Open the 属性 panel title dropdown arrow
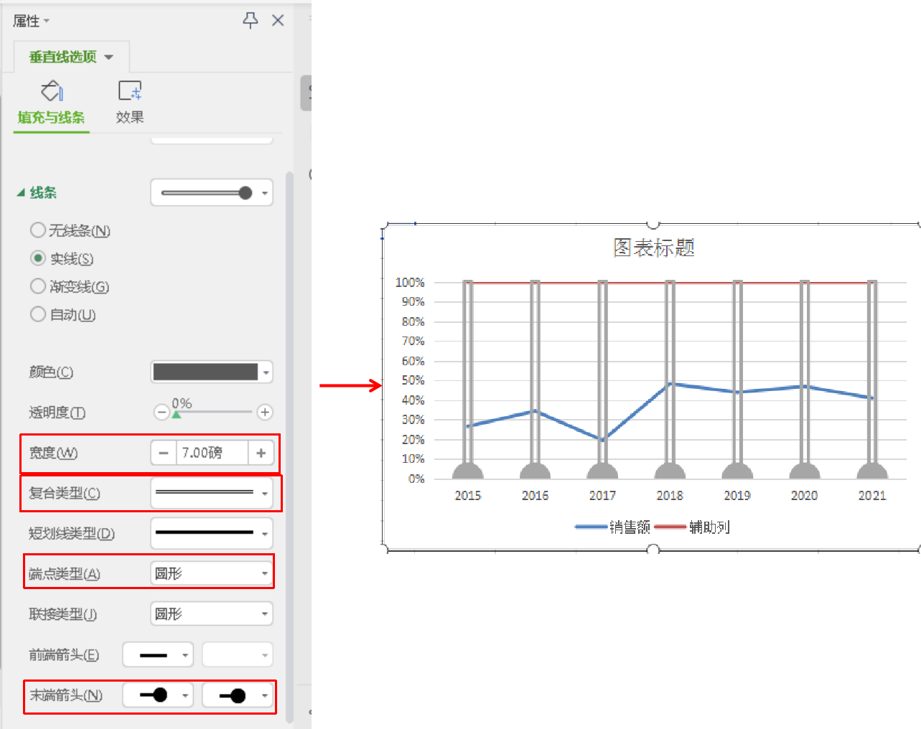 (47, 21)
